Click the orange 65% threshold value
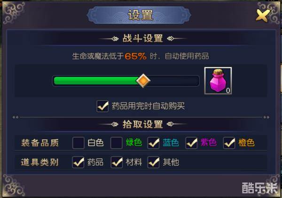Screen dimensions: 282x198 click(x=136, y=56)
